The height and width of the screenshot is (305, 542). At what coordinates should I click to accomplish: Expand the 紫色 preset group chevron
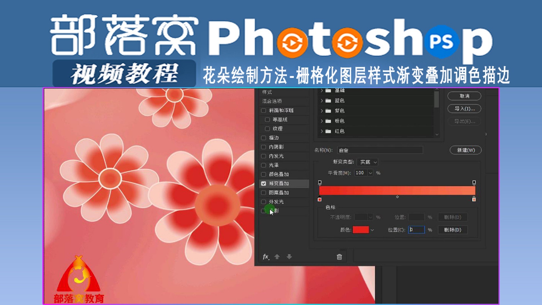(322, 111)
